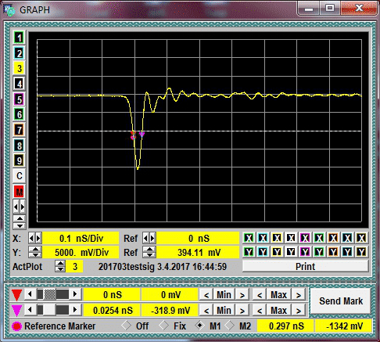Image resolution: width=380 pixels, height=342 pixels.
Task: Click the C button in sidebar
Action: tap(19, 176)
